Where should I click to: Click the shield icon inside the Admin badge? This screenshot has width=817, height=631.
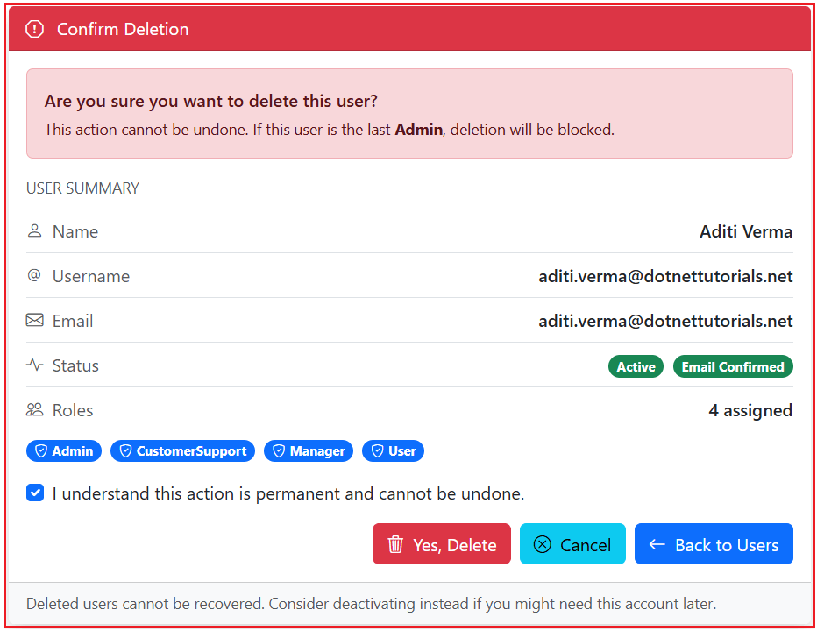click(44, 450)
